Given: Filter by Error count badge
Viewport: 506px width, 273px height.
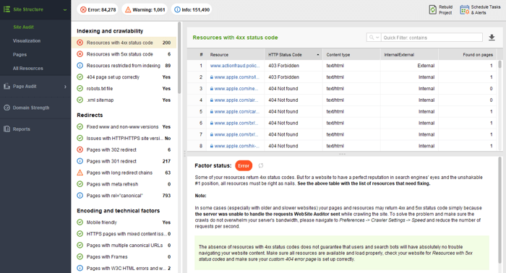Looking at the screenshot, I should click(98, 9).
